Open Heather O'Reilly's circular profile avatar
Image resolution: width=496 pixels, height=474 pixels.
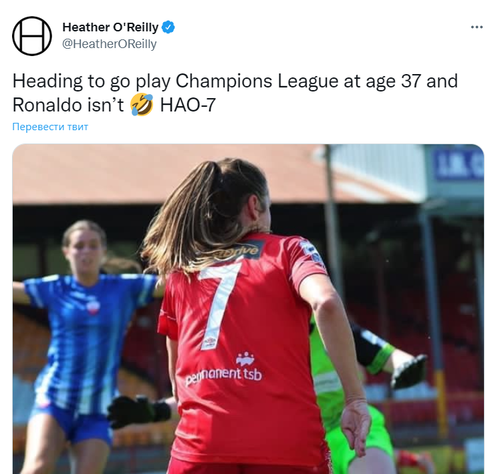32,36
